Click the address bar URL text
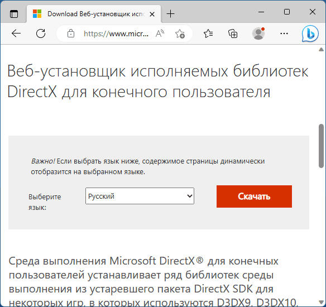 (116, 33)
